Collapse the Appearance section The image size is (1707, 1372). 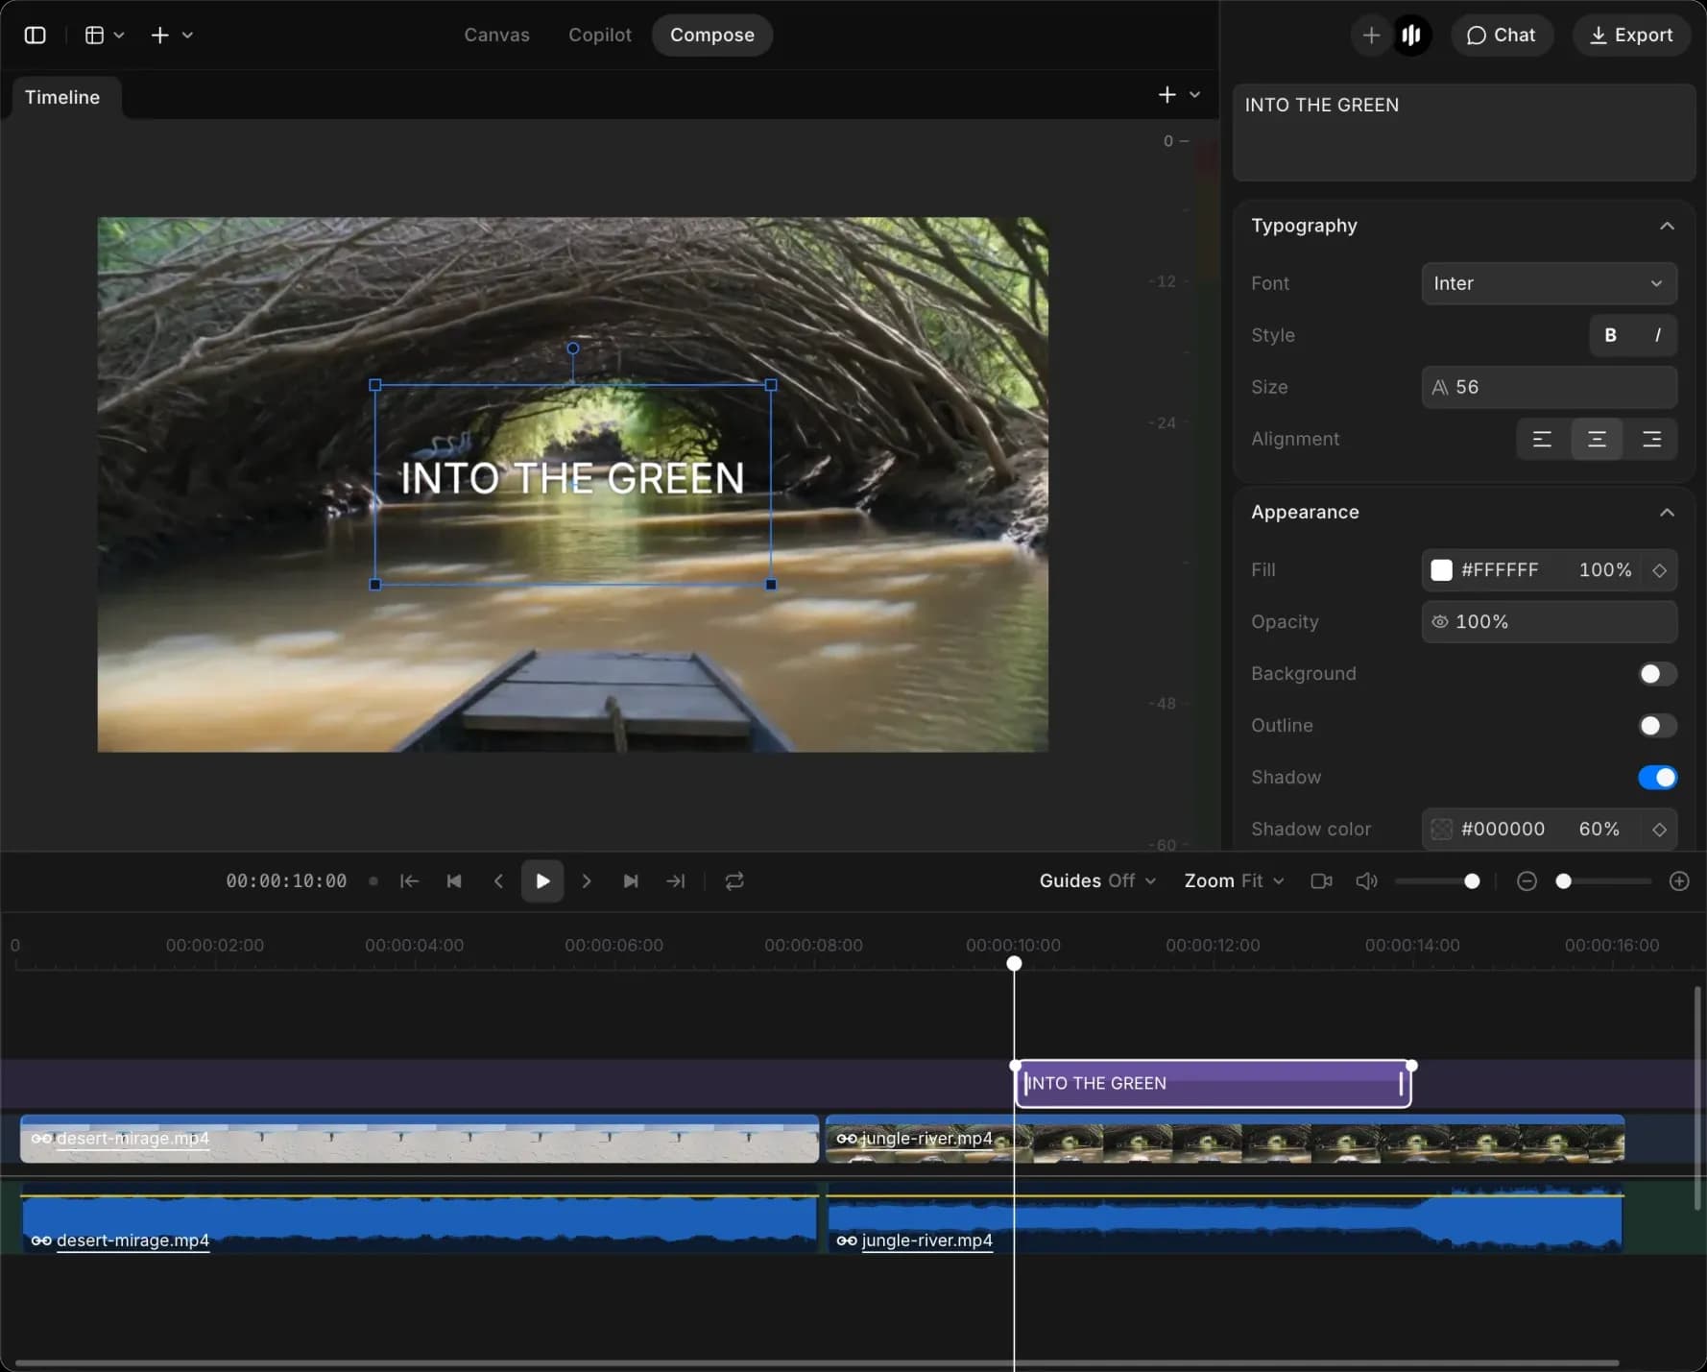(1667, 512)
